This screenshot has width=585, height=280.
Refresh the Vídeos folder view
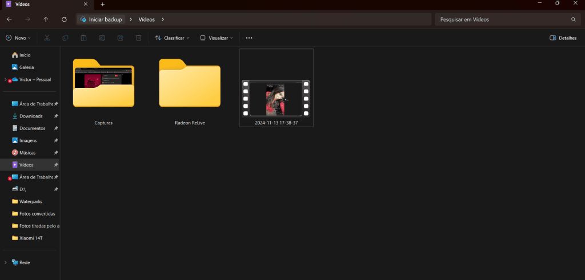point(64,19)
